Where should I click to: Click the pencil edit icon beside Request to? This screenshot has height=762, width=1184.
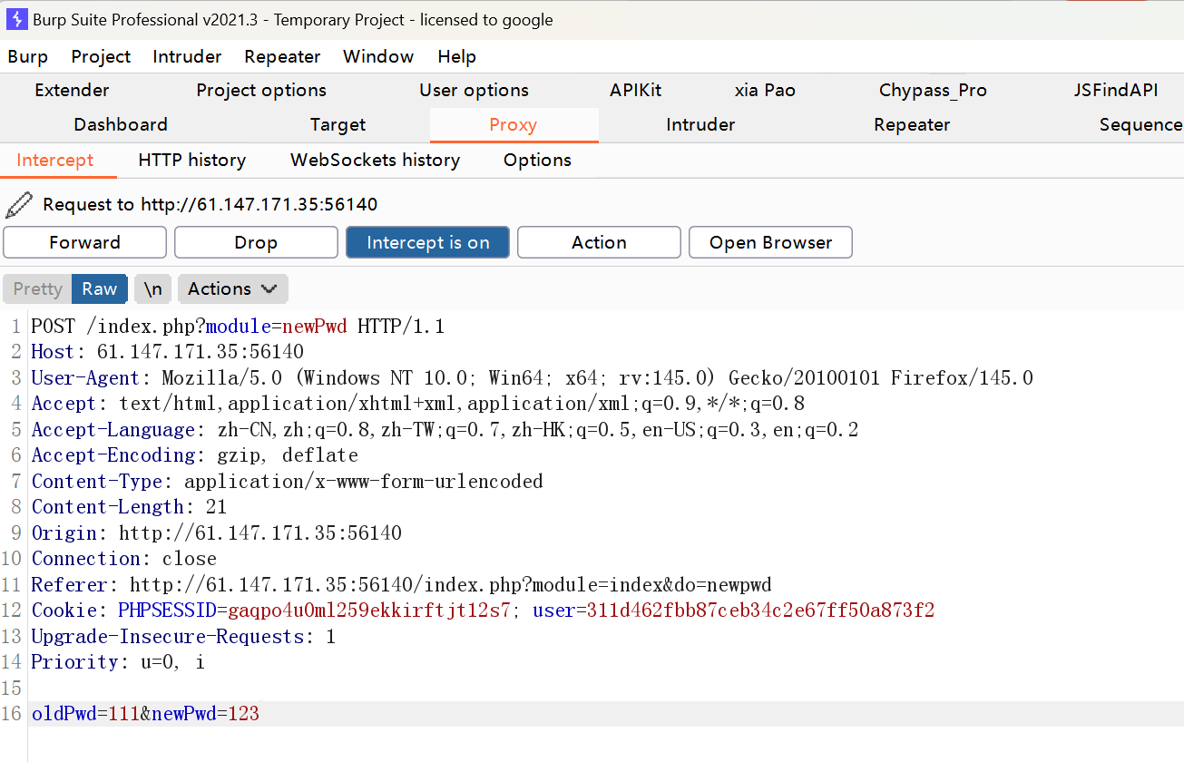(19, 205)
